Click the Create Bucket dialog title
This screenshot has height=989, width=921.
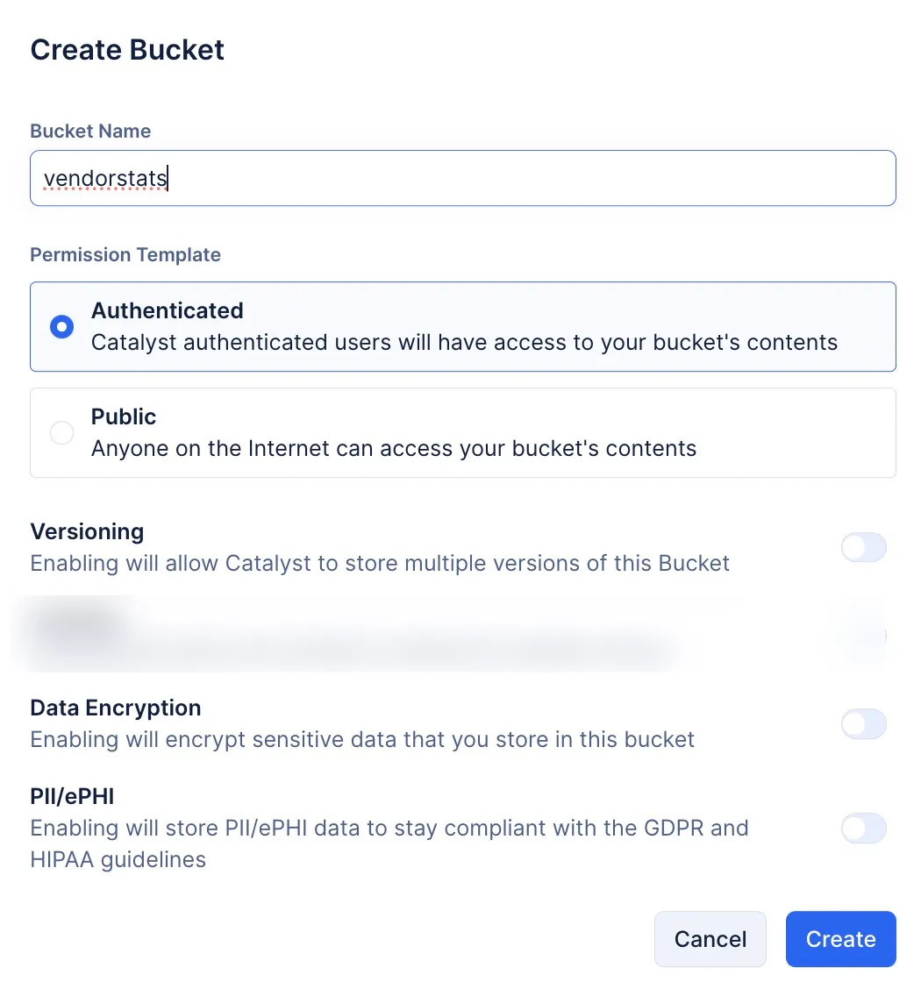127,50
